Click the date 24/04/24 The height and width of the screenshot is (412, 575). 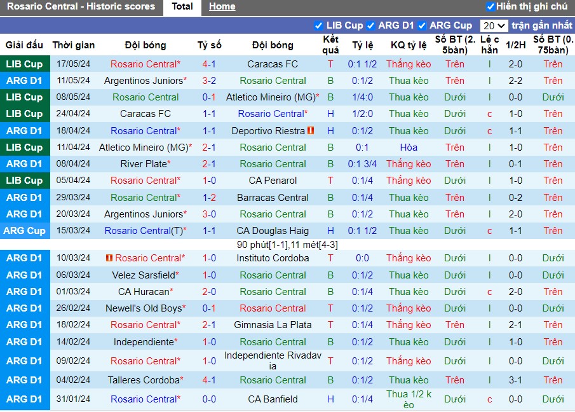click(x=73, y=114)
